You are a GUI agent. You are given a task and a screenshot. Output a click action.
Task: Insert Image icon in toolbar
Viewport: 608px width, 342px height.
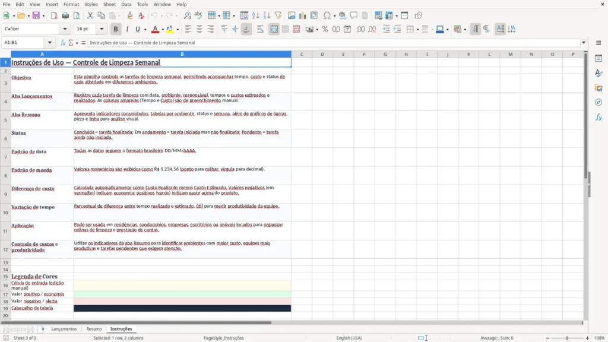pyautogui.click(x=292, y=15)
